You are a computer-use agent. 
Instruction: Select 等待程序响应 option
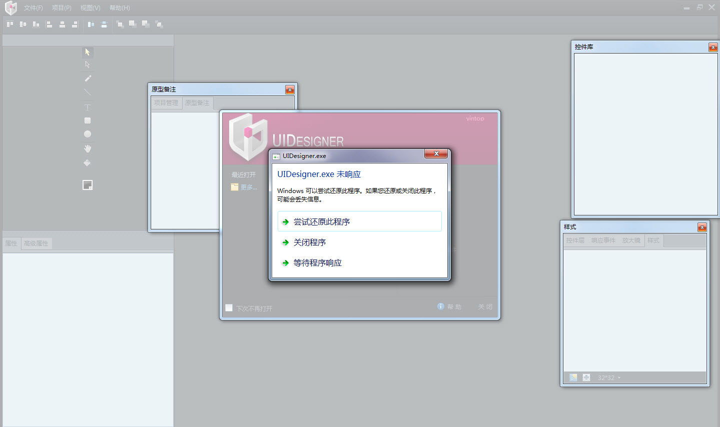[317, 263]
